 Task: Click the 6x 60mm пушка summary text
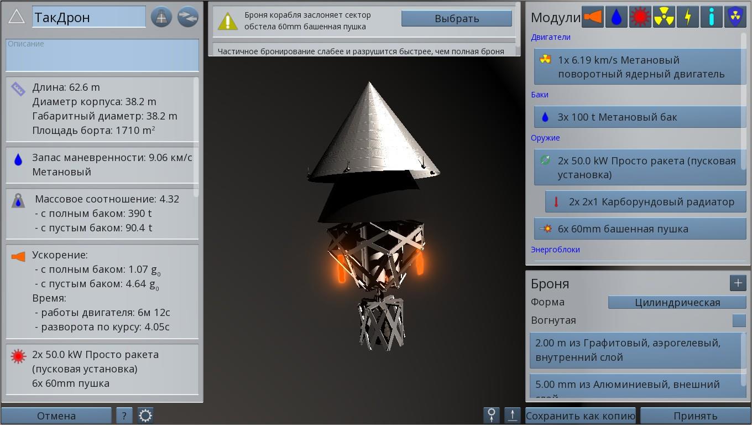tap(71, 383)
